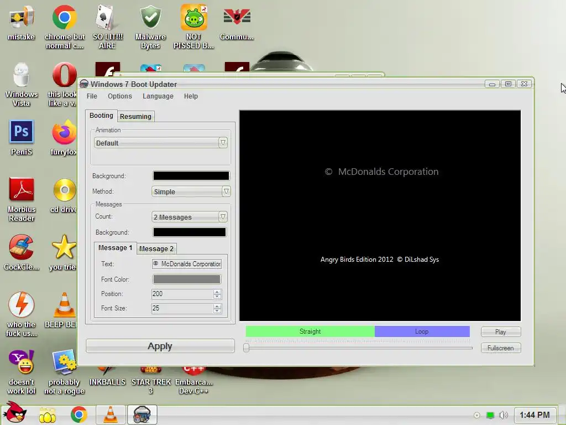Click the Play button
Viewport: 566px width, 425px height.
pos(501,332)
